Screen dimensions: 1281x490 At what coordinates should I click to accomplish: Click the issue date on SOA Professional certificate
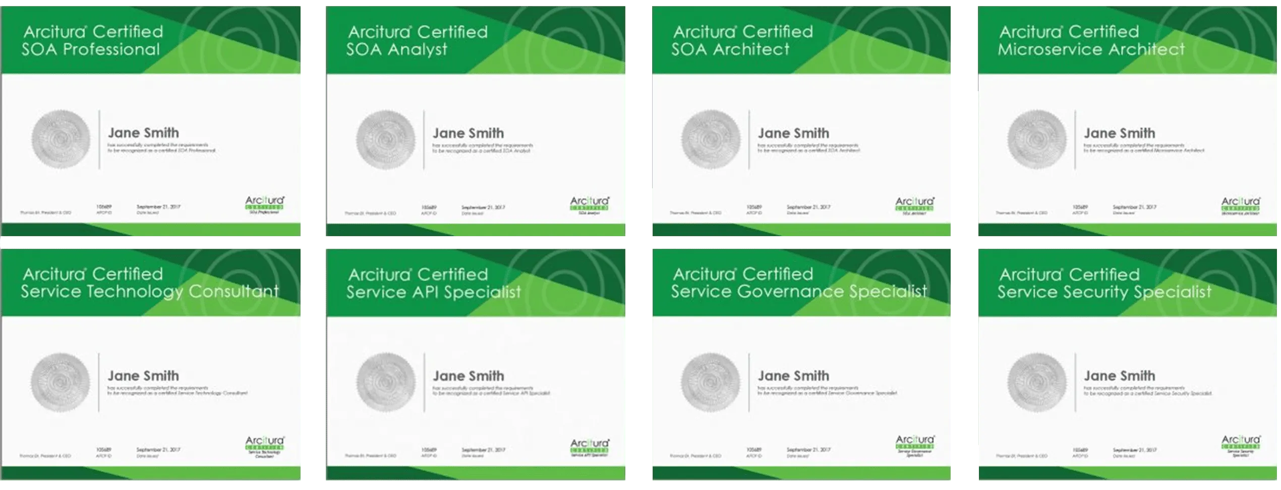point(158,207)
